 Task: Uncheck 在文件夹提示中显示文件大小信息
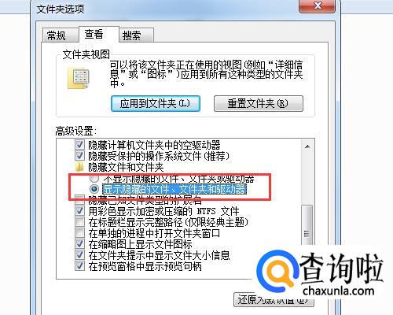tap(79, 255)
